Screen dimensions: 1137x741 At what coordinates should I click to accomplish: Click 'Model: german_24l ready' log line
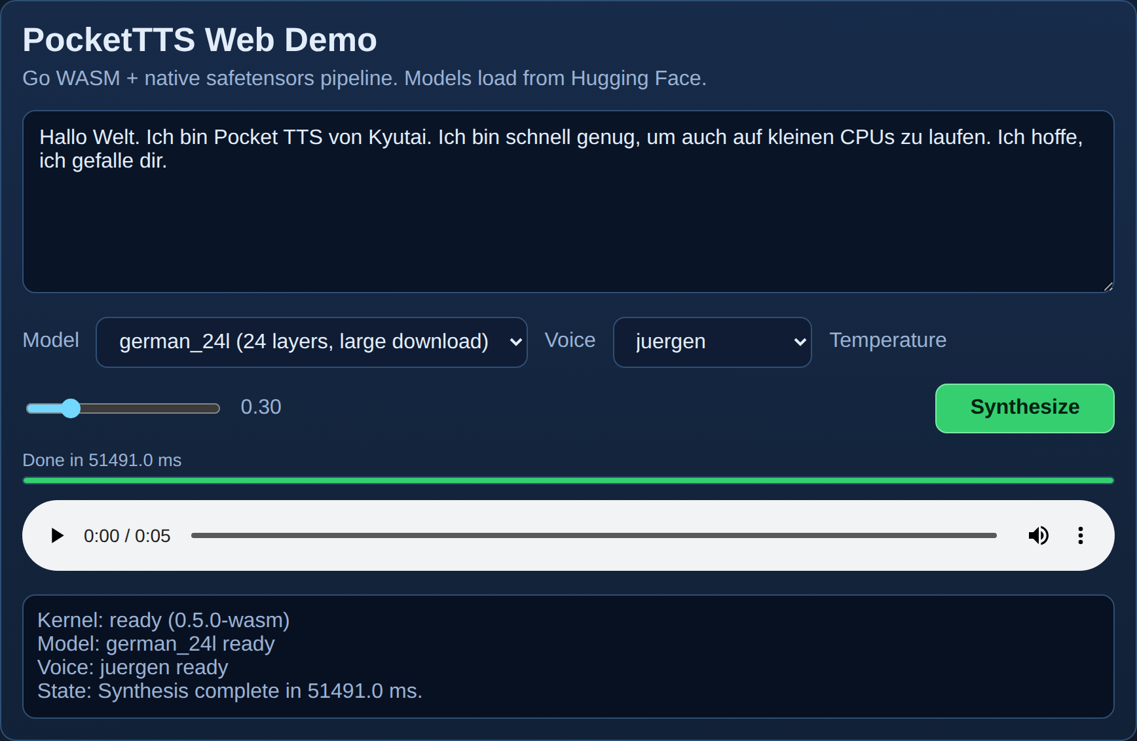(x=156, y=643)
